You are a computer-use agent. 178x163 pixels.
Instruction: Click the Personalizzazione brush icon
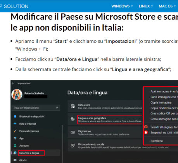pos(15,131)
